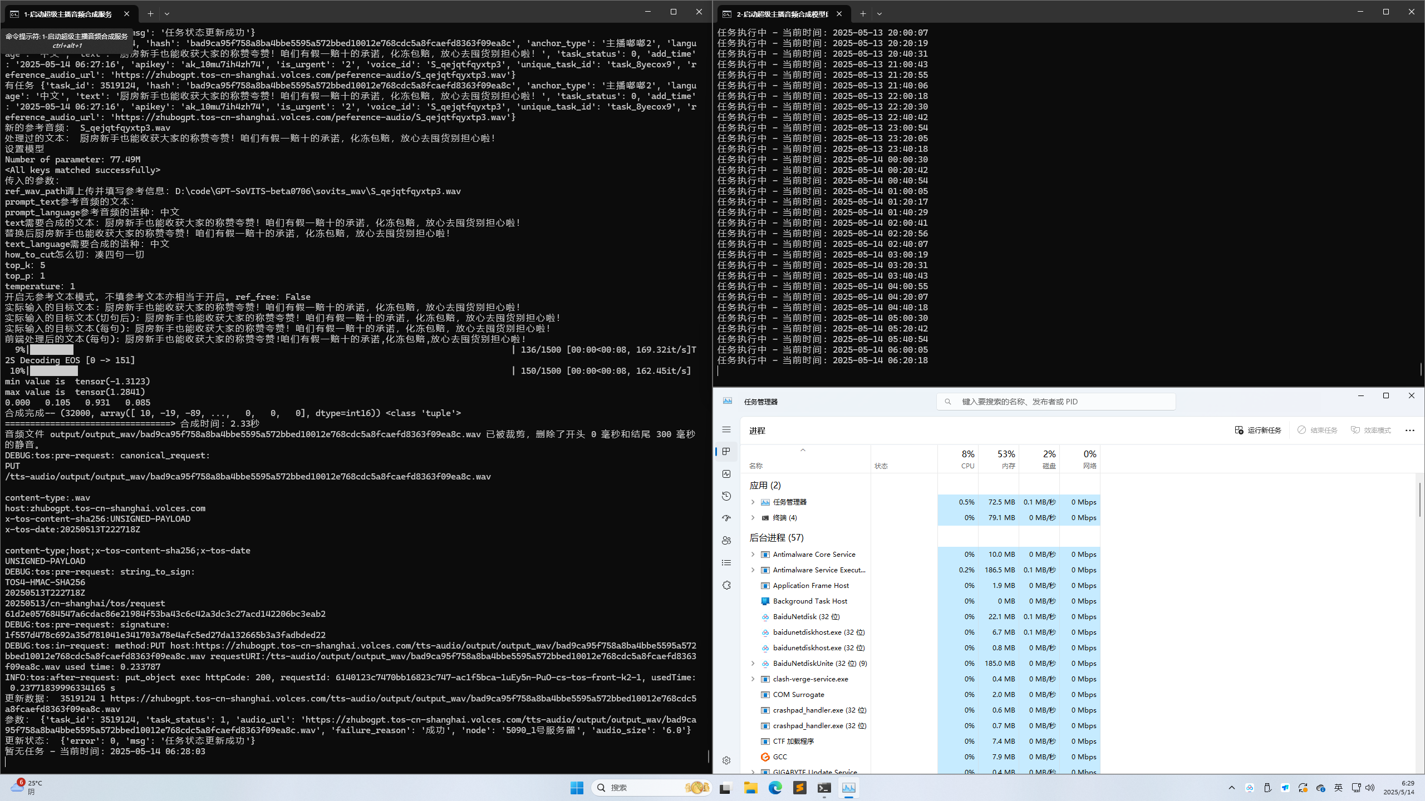Open File Explorer from the taskbar
The width and height of the screenshot is (1425, 801).
click(750, 788)
